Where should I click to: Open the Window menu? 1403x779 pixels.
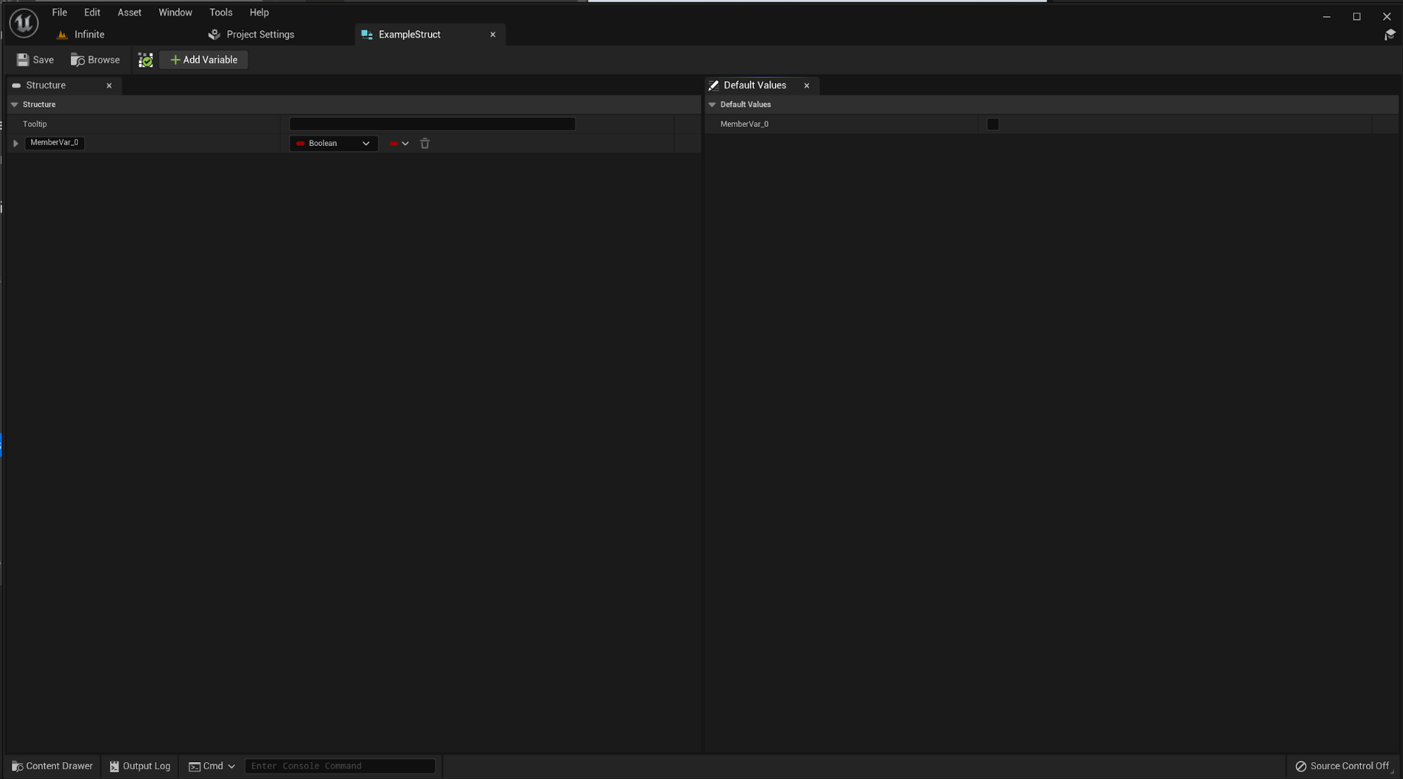(x=175, y=13)
